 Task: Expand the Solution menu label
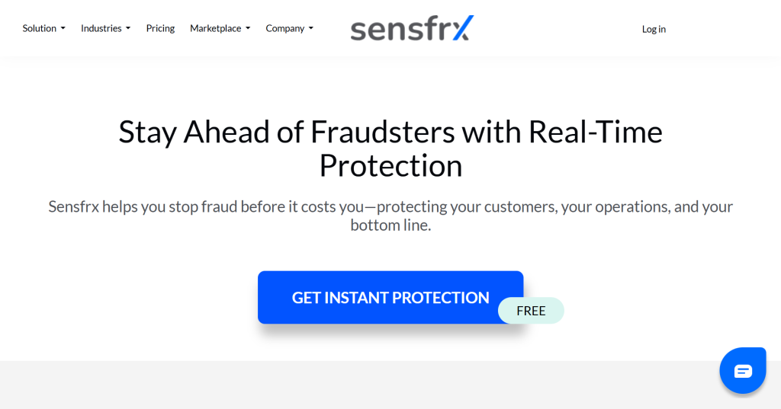click(40, 28)
